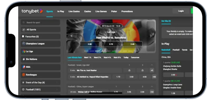Select the Next 1 h. filter

(88, 57)
